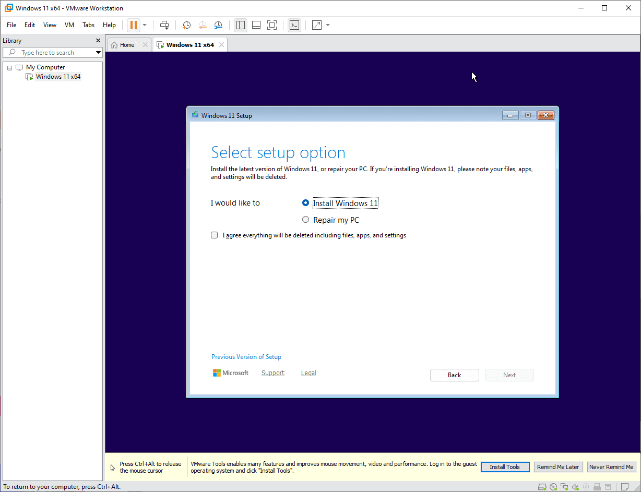Close the Library panel
Image resolution: width=641 pixels, height=492 pixels.
[x=98, y=41]
